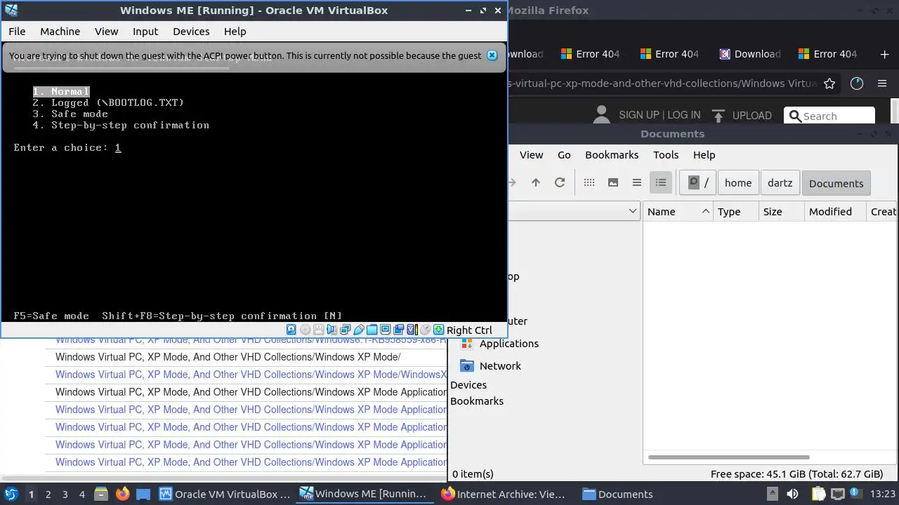Screen dimensions: 899x505
Task: Switch to Oracle VM VirtualBox taskbar entry
Action: 225,494
